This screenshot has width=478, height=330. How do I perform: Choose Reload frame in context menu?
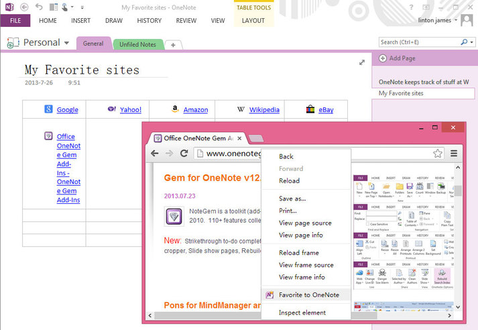[x=306, y=253]
